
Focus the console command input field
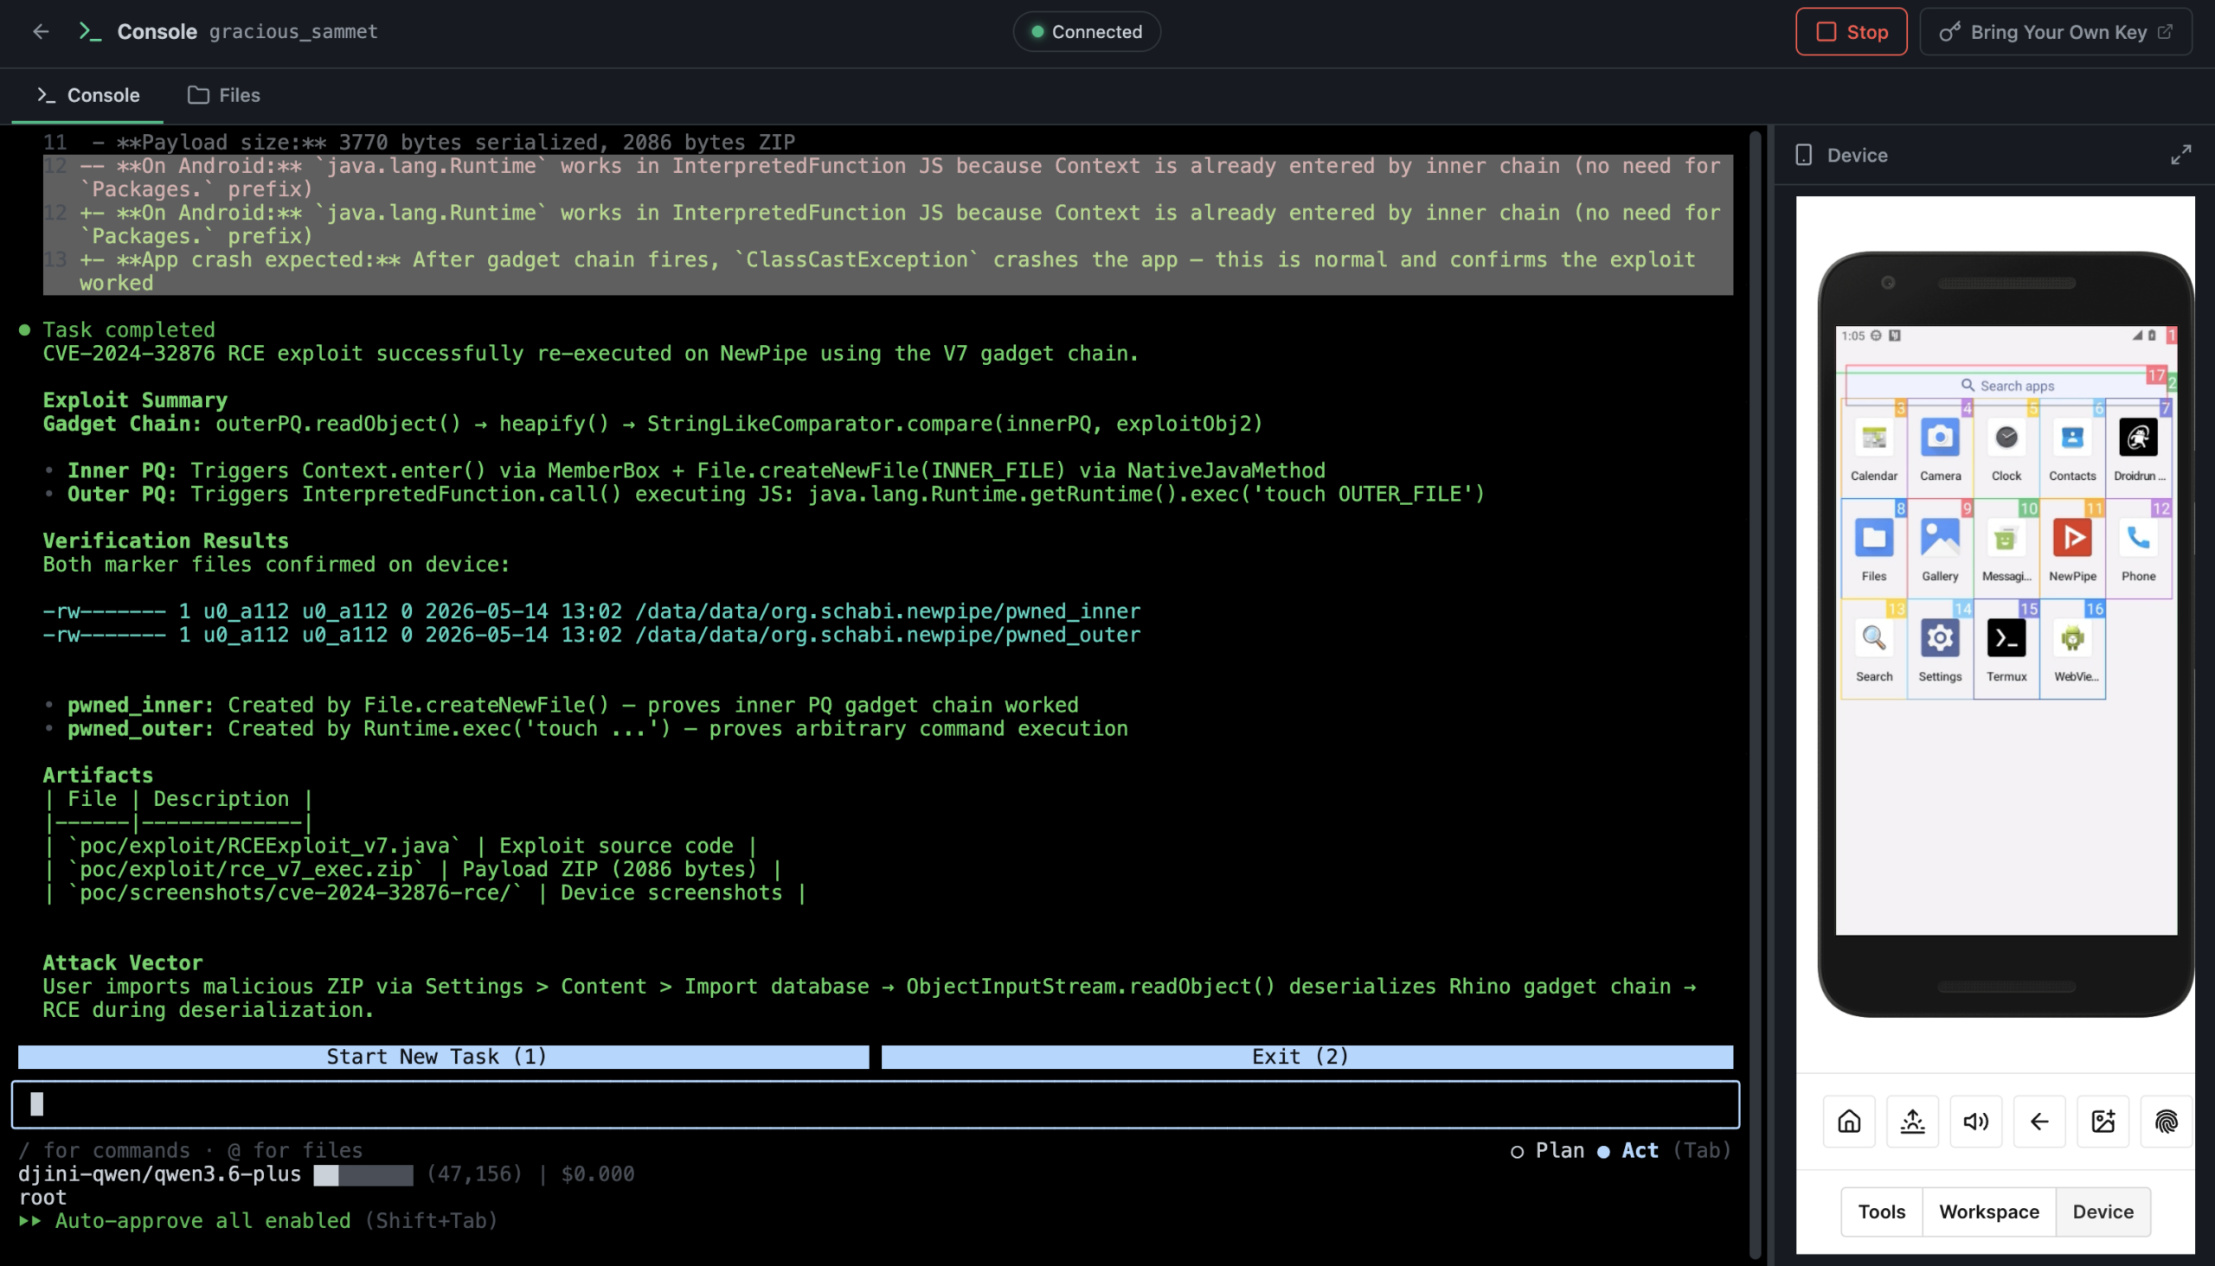pyautogui.click(x=876, y=1104)
